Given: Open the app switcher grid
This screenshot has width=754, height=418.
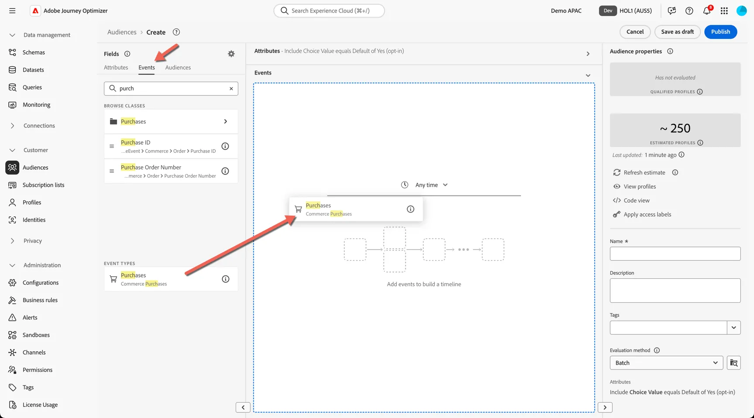Looking at the screenshot, I should click(724, 10).
